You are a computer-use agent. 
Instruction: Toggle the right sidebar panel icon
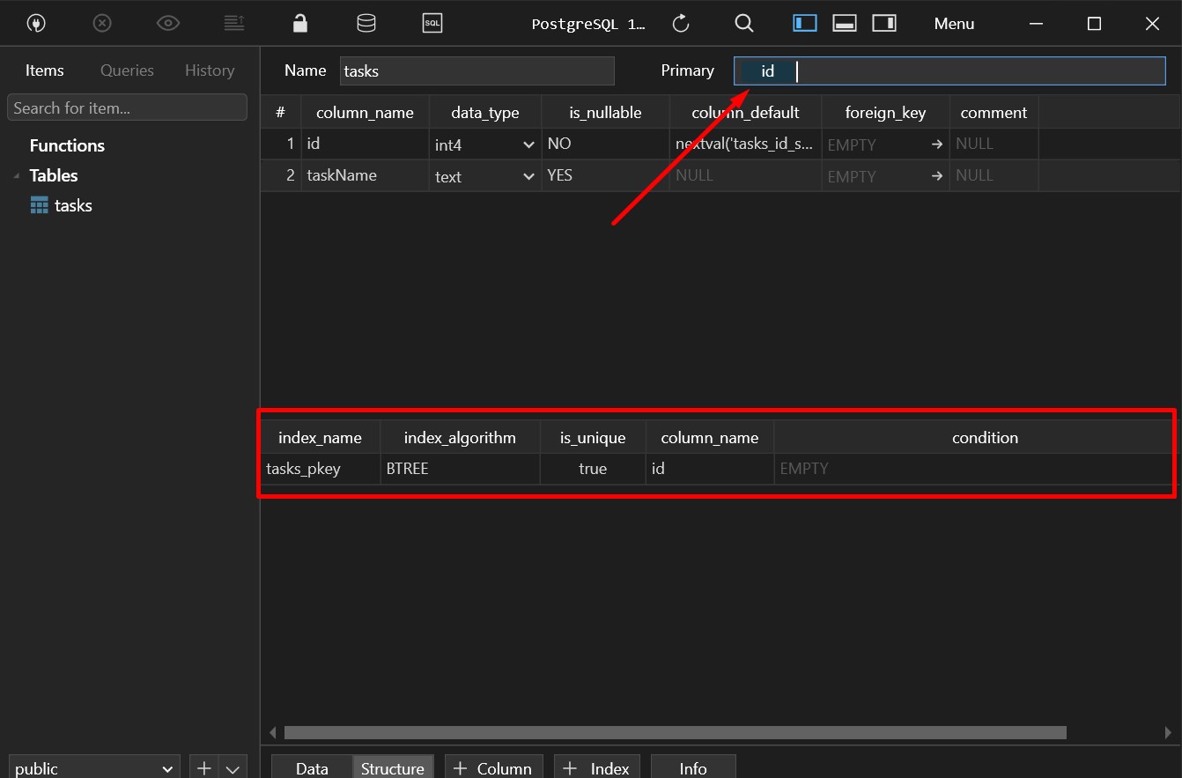click(x=884, y=24)
